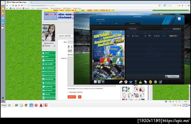
Task: Click the first square icon at game bottom-left
Action: (95, 82)
